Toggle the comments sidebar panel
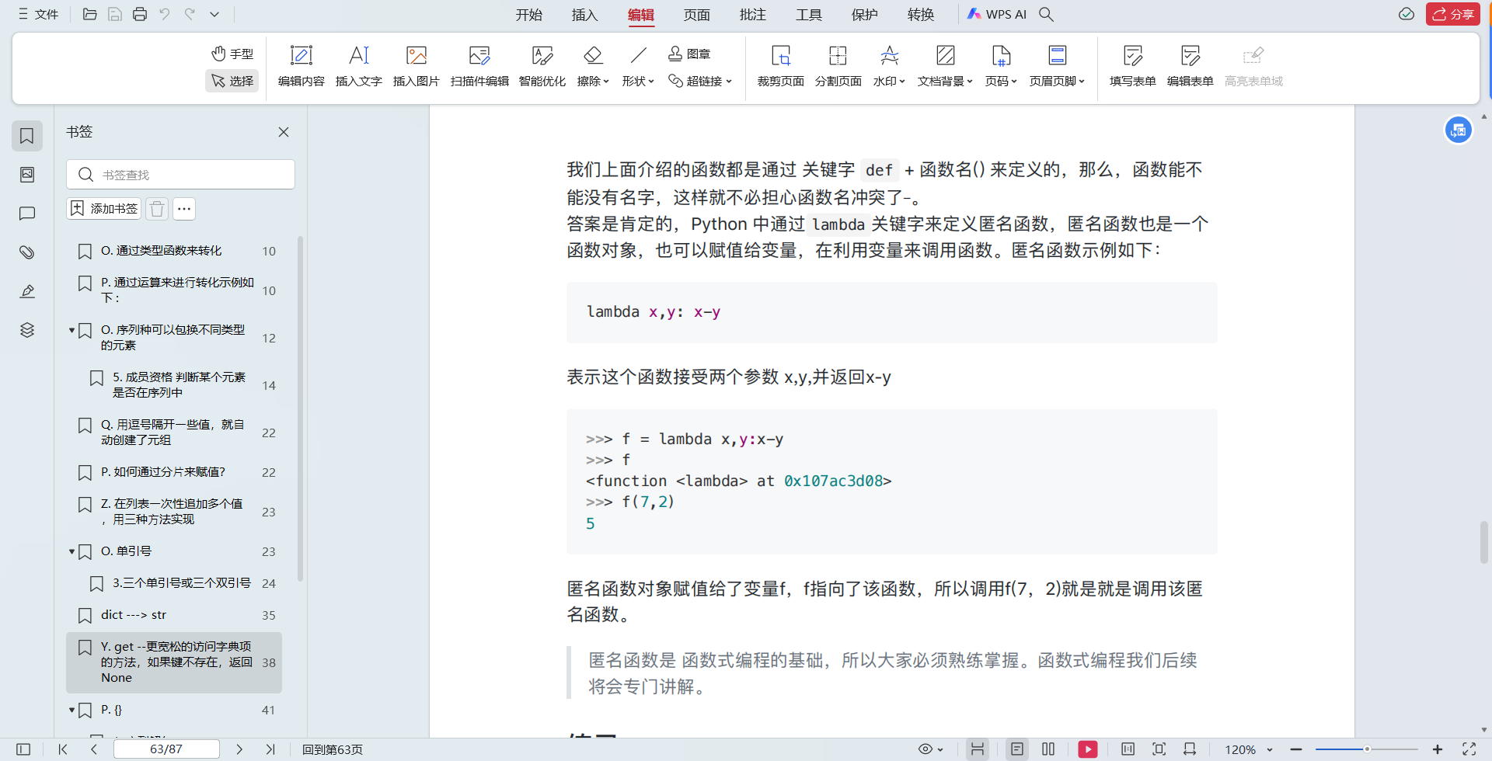Screen dimensions: 1492x761 click(x=27, y=214)
